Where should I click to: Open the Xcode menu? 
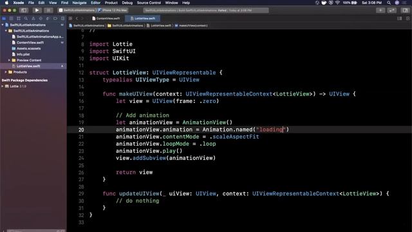[x=19, y=3]
